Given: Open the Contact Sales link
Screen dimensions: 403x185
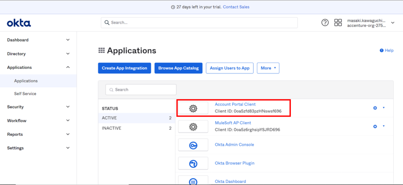Looking at the screenshot, I should [x=236, y=7].
